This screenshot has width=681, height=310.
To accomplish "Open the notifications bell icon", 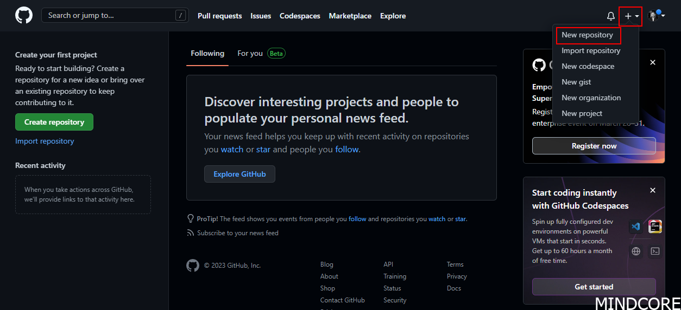I will pyautogui.click(x=610, y=16).
